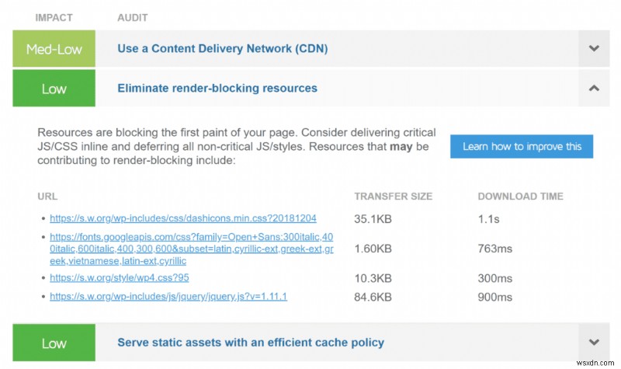This screenshot has height=369, width=621.
Task: Click the 84.6KB transfer size value
Action: tap(373, 298)
